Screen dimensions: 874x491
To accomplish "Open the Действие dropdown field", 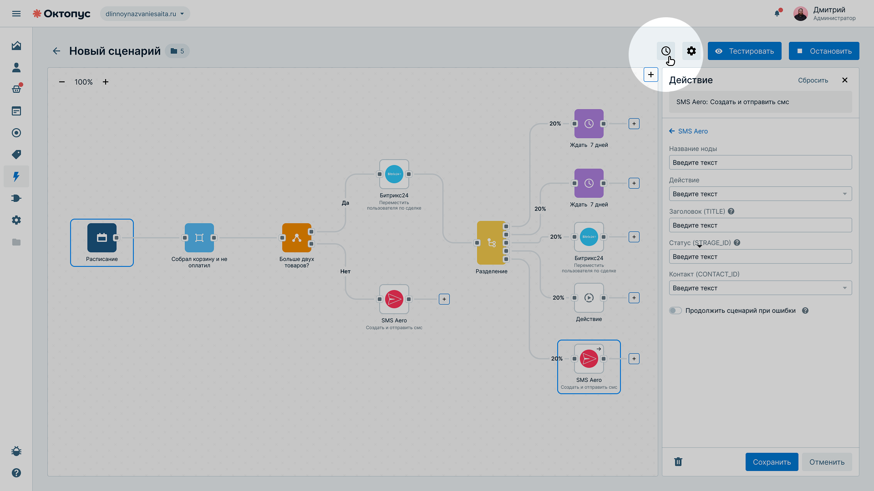I will point(760,194).
